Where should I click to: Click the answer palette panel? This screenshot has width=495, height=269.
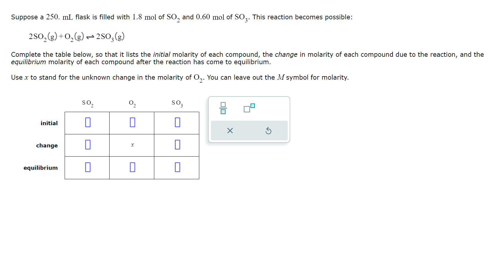tap(249, 119)
